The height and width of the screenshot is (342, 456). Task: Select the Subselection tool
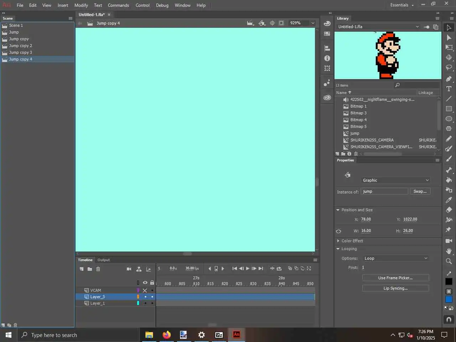pyautogui.click(x=449, y=37)
